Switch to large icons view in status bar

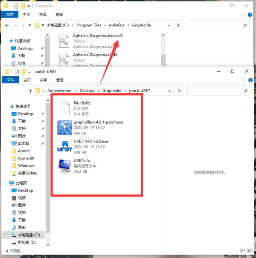tap(249, 251)
